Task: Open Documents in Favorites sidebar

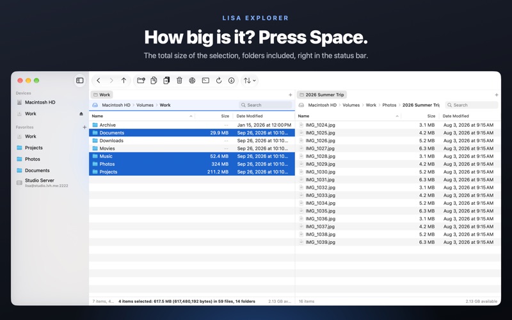Action: pos(50,170)
